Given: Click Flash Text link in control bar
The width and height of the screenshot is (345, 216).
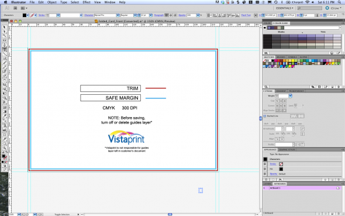Looking at the screenshot, I should (x=246, y=15).
